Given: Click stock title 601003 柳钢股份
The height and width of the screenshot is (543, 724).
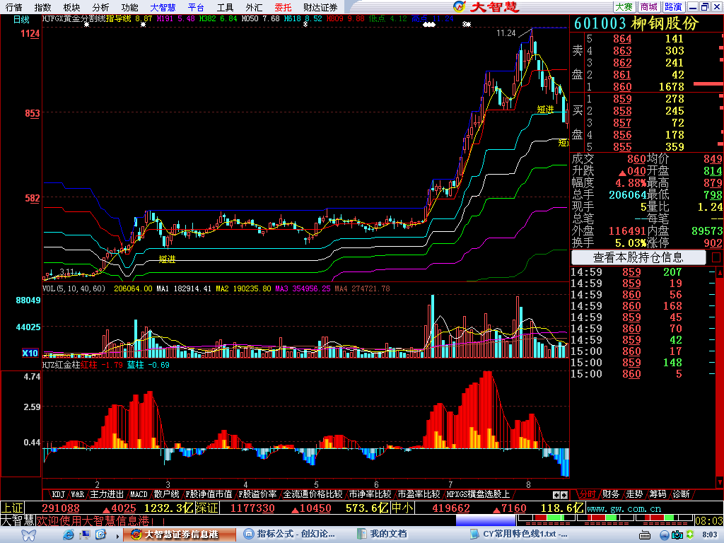Looking at the screenshot, I should coord(637,23).
